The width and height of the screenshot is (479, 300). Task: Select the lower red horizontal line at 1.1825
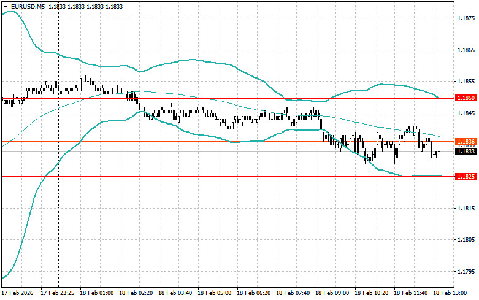point(228,177)
